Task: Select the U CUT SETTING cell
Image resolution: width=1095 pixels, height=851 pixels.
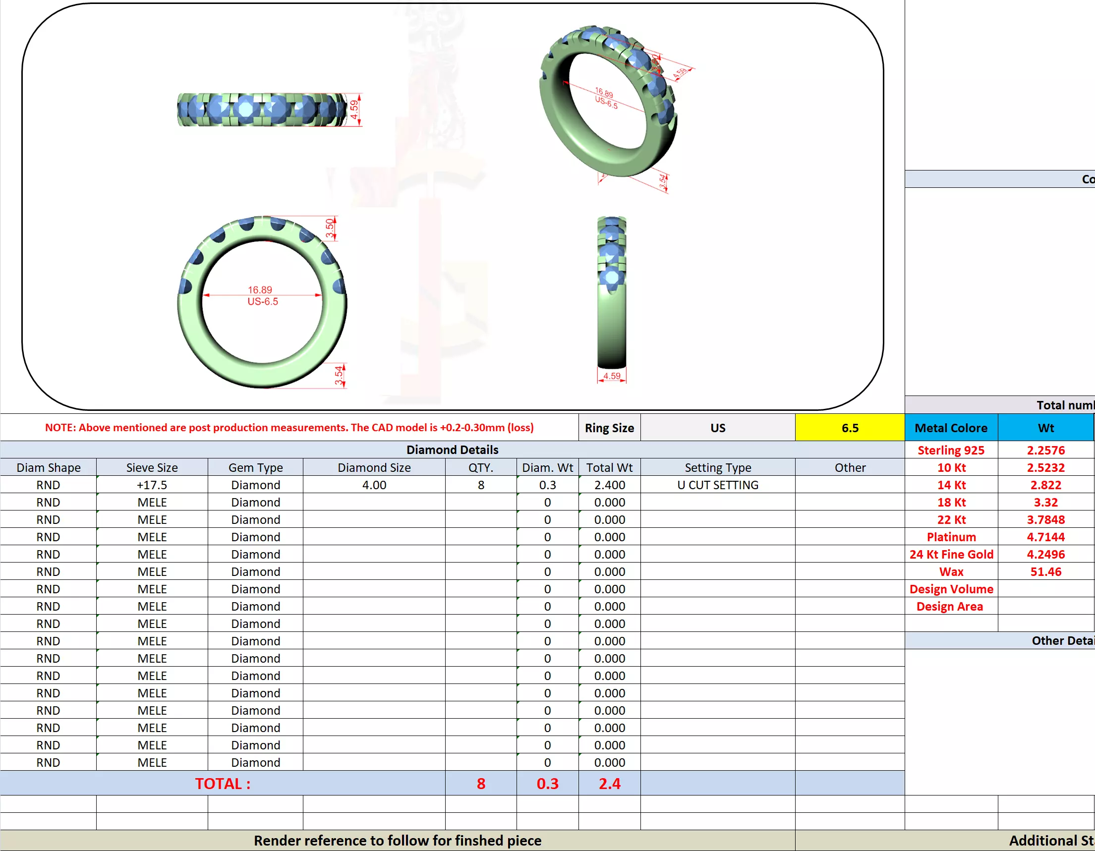Action: [717, 485]
